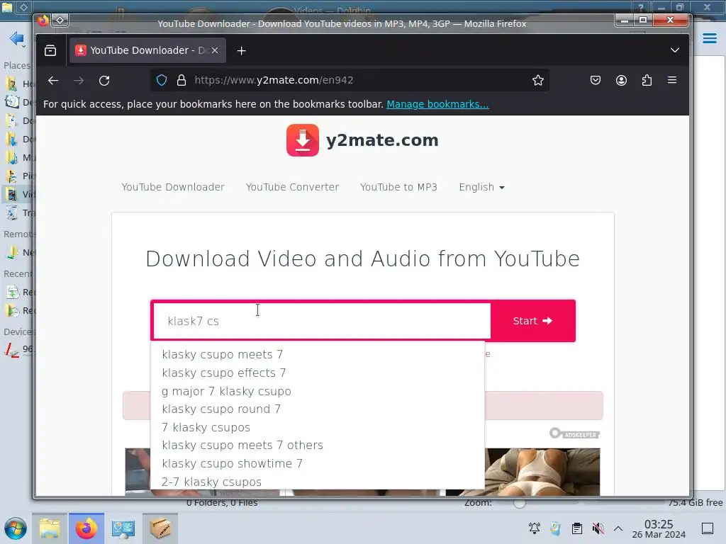Open the Firefox hamburger menu

pos(672,81)
